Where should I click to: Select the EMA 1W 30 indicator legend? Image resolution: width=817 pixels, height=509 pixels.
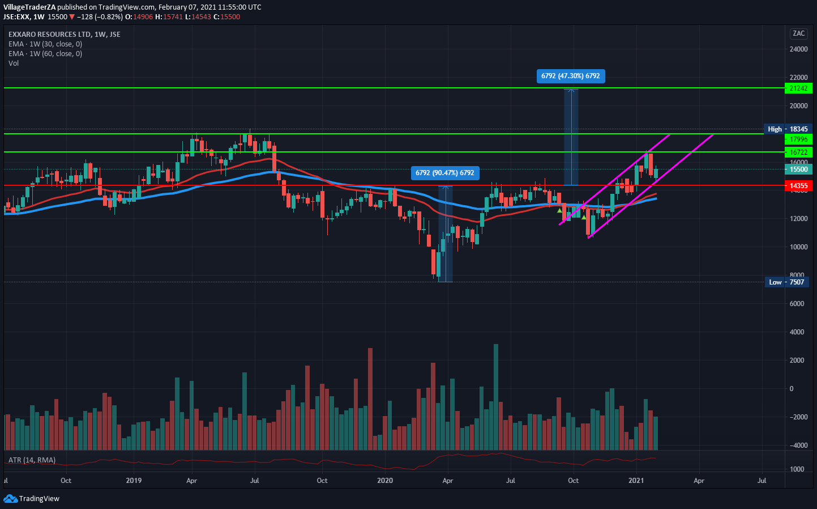pos(45,44)
